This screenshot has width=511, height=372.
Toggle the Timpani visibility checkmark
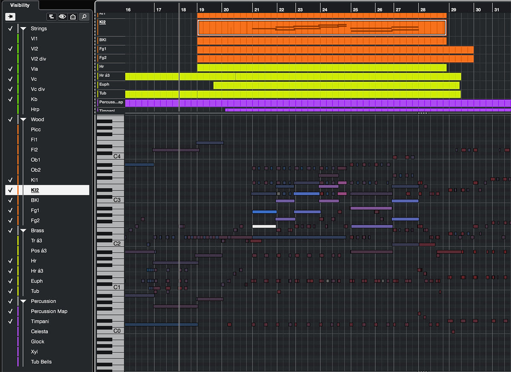10,321
